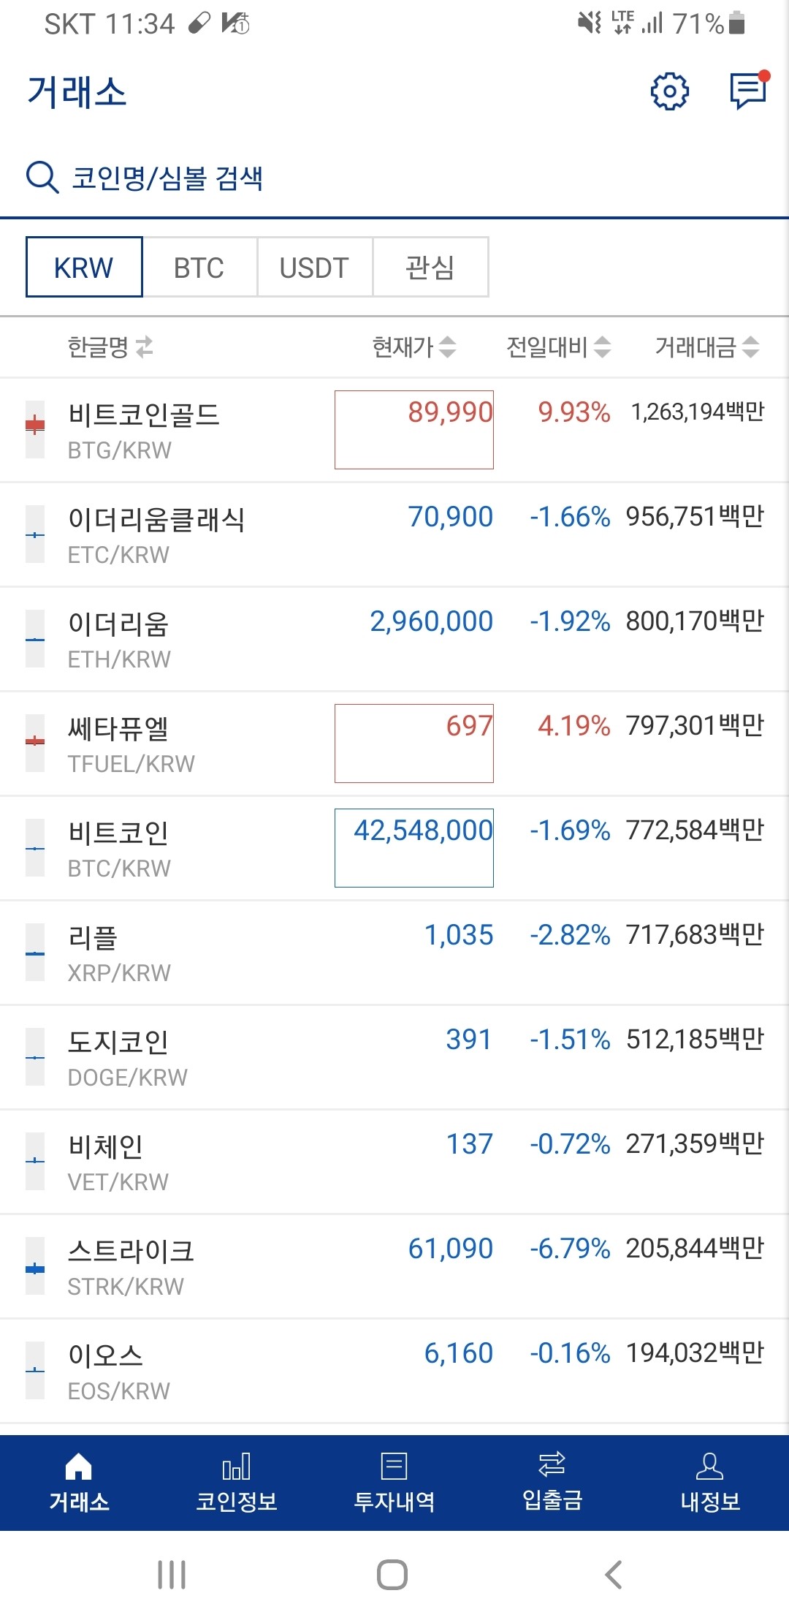Switch to the 관심 favorites tab

click(x=430, y=268)
